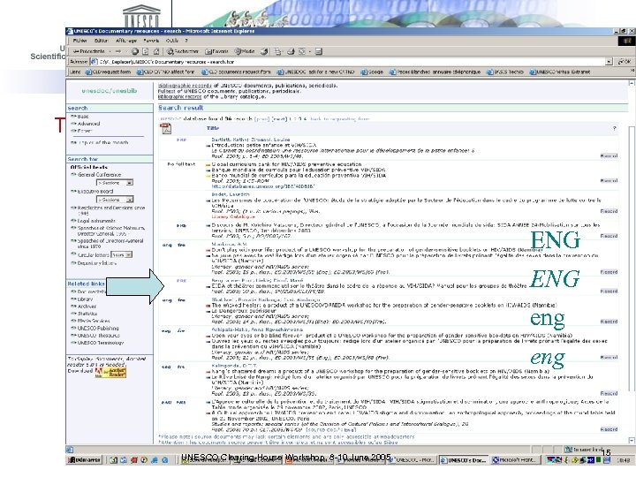Click the Internet Explorer quick launch icon
The height and width of the screenshot is (477, 636).
[155, 460]
